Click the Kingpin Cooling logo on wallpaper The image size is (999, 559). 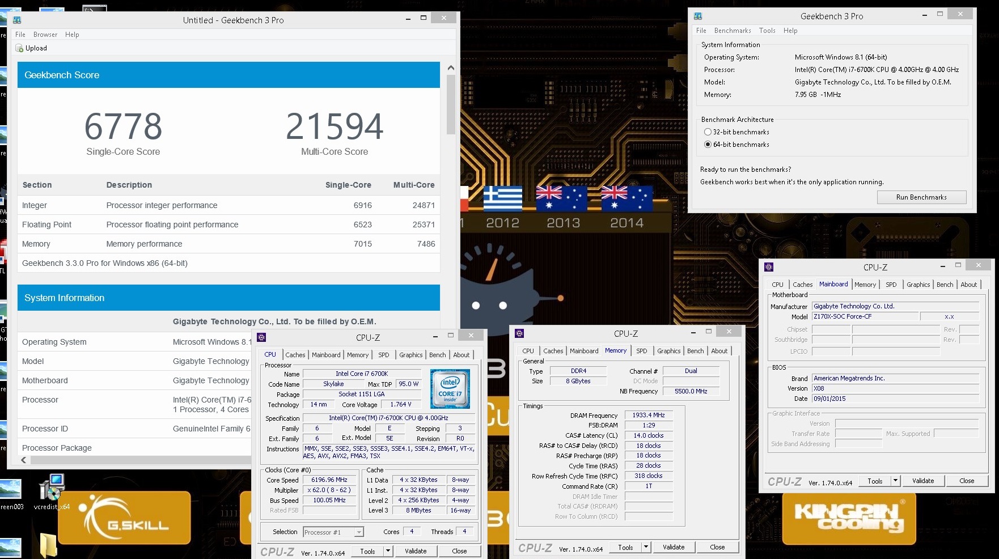(x=849, y=519)
